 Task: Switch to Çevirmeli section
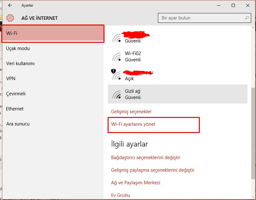pyautogui.click(x=53, y=94)
